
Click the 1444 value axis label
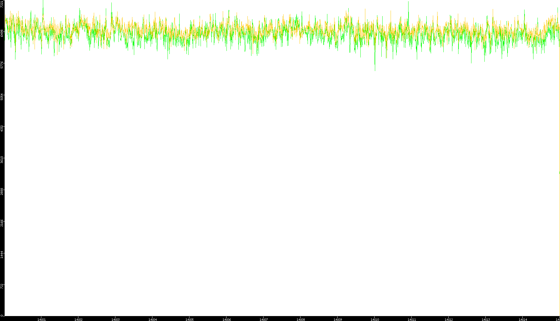click(2, 255)
